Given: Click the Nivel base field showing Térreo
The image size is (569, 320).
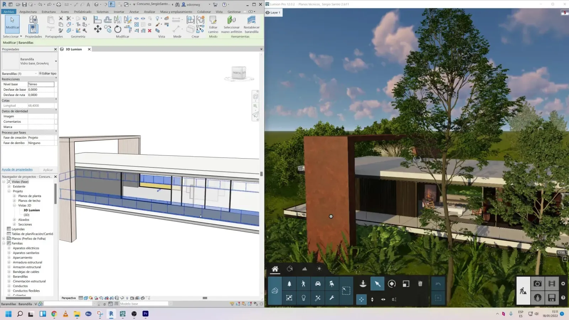Looking at the screenshot, I should coord(41,84).
